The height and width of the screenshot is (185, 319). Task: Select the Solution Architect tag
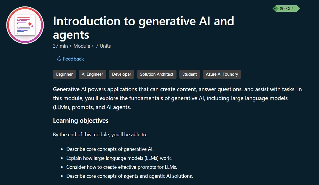coord(157,74)
